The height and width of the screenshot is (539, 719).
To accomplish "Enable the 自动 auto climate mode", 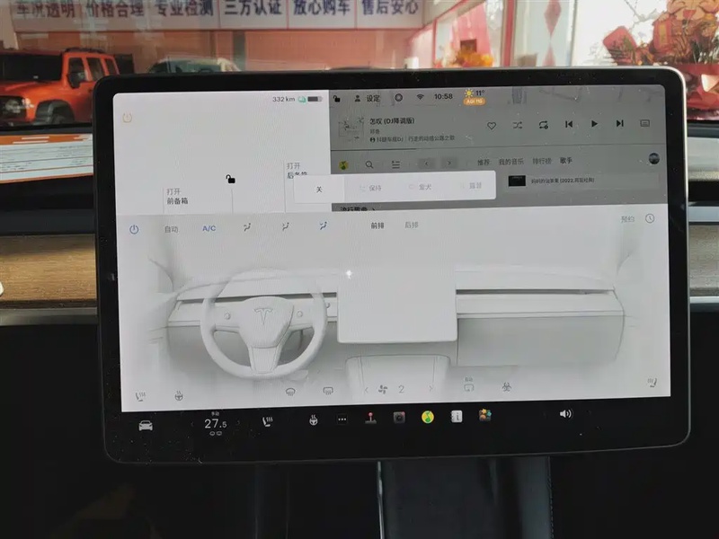I will 171,229.
